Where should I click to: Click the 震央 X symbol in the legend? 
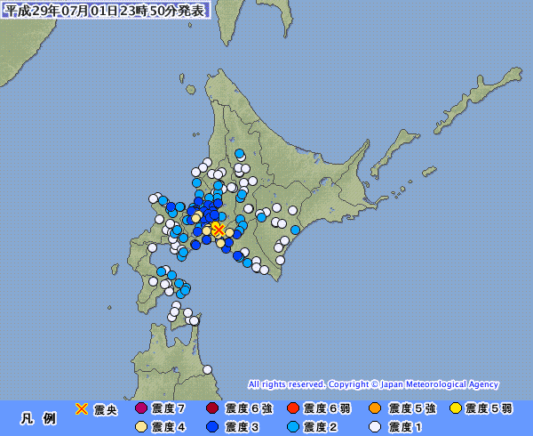pyautogui.click(x=82, y=408)
